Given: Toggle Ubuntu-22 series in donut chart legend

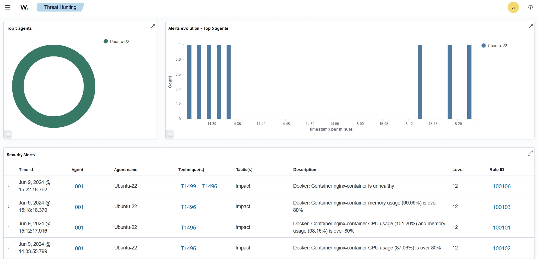Looking at the screenshot, I should coord(117,42).
